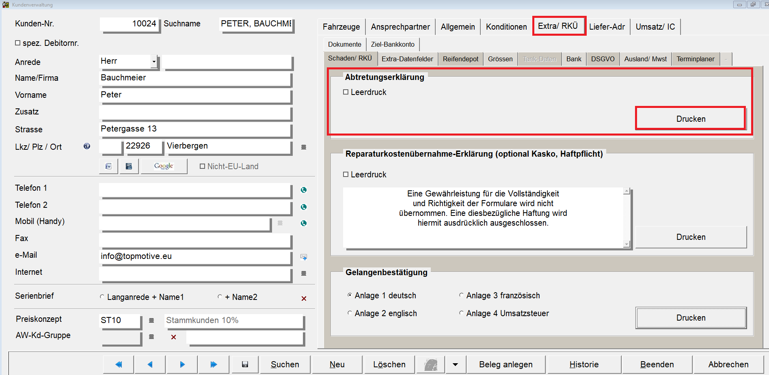Open the Terminplaner sub-tab

click(696, 59)
